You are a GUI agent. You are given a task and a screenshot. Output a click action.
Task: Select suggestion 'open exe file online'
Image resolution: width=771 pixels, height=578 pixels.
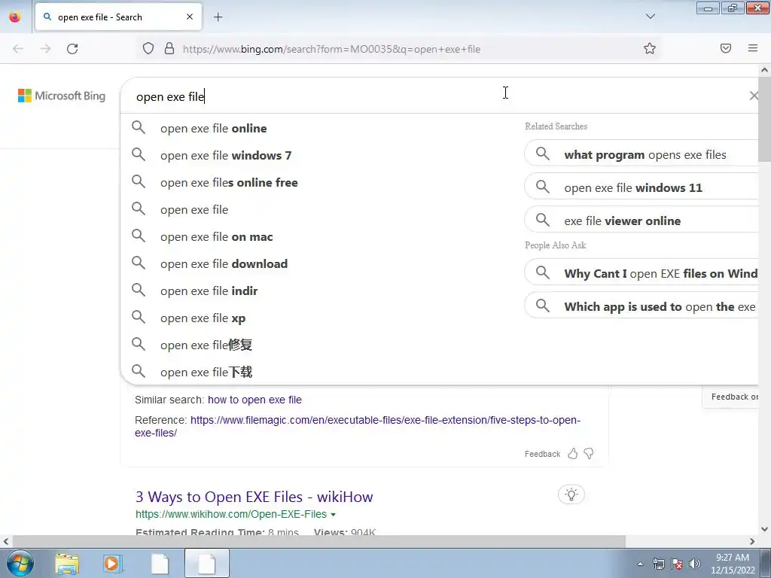(318, 128)
